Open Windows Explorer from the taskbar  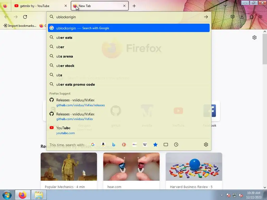tap(39, 195)
